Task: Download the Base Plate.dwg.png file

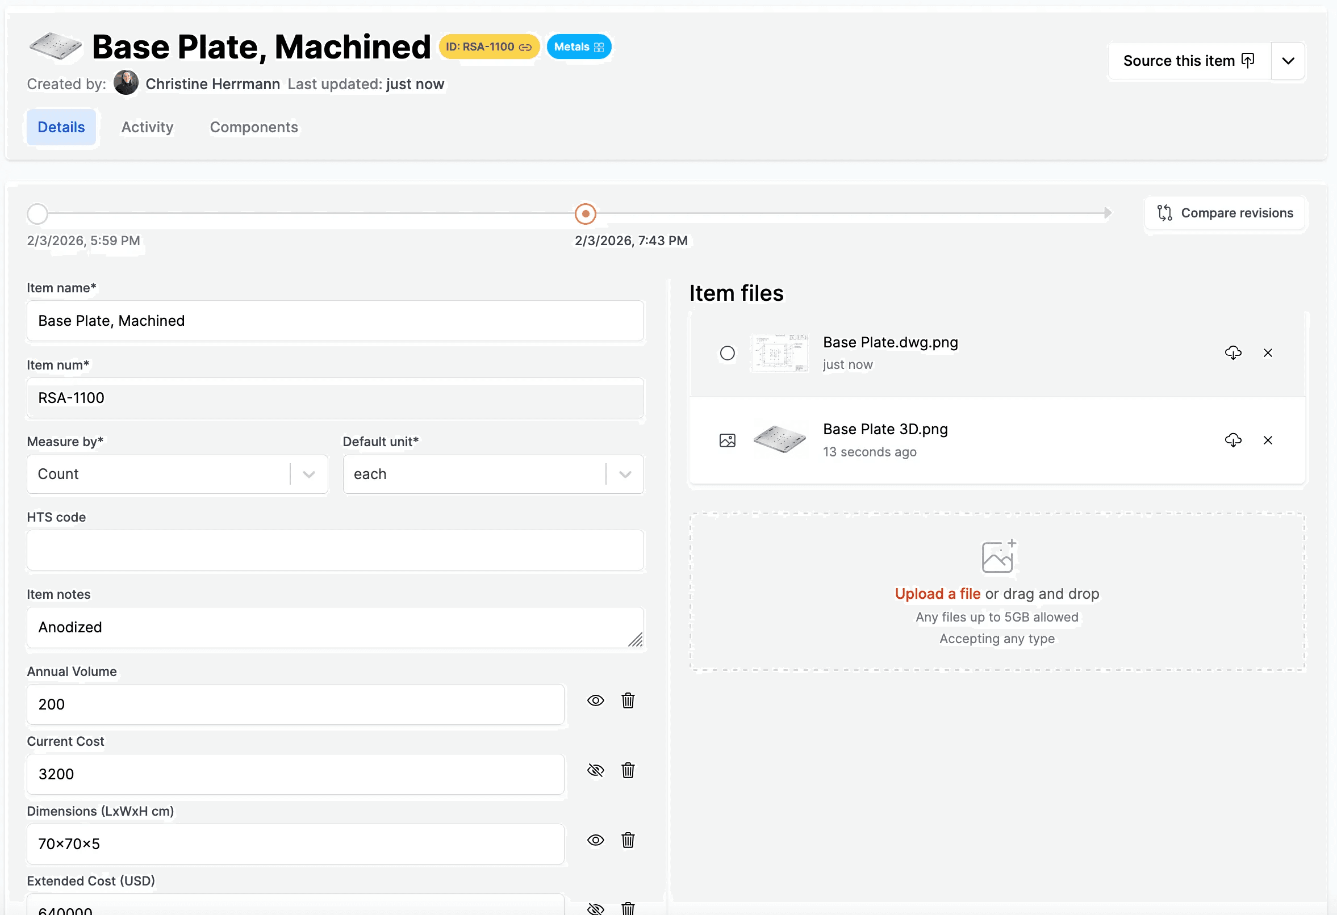Action: click(x=1232, y=352)
